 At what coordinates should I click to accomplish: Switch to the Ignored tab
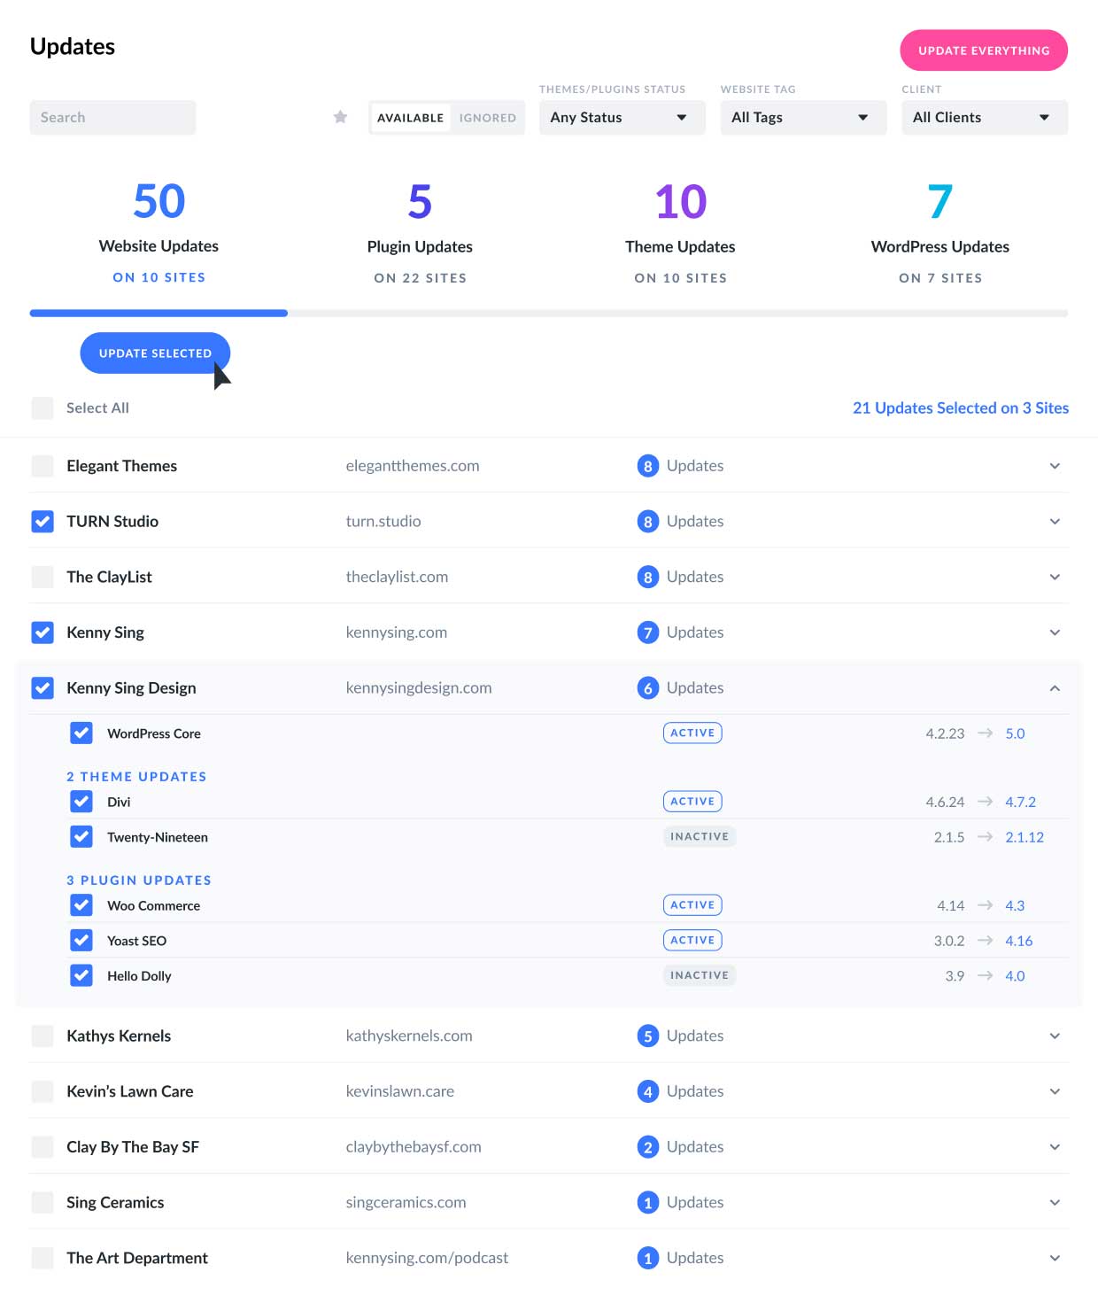tap(487, 117)
